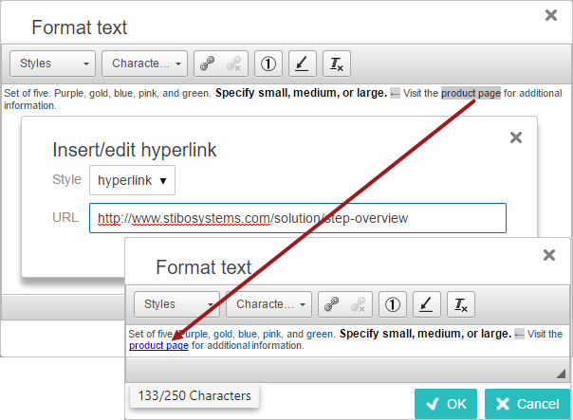Viewport: 573px width, 420px height.
Task: Click the line-break marker in upper editor text
Action: pyautogui.click(x=395, y=94)
